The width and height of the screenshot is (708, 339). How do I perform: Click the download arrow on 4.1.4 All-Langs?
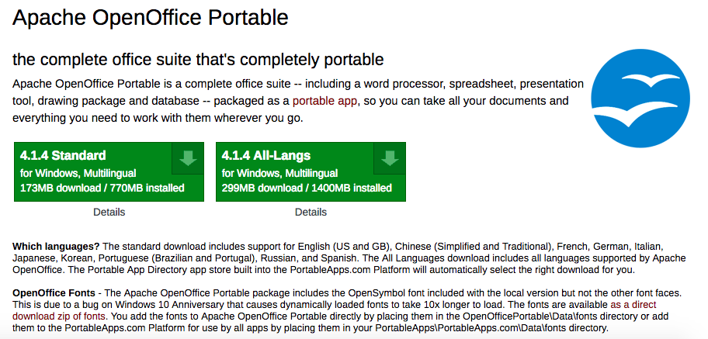[390, 159]
